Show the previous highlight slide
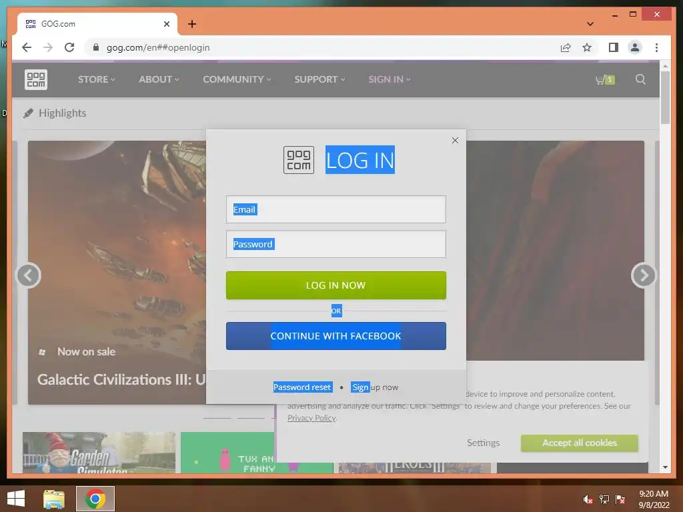Image resolution: width=683 pixels, height=512 pixels. (x=28, y=275)
